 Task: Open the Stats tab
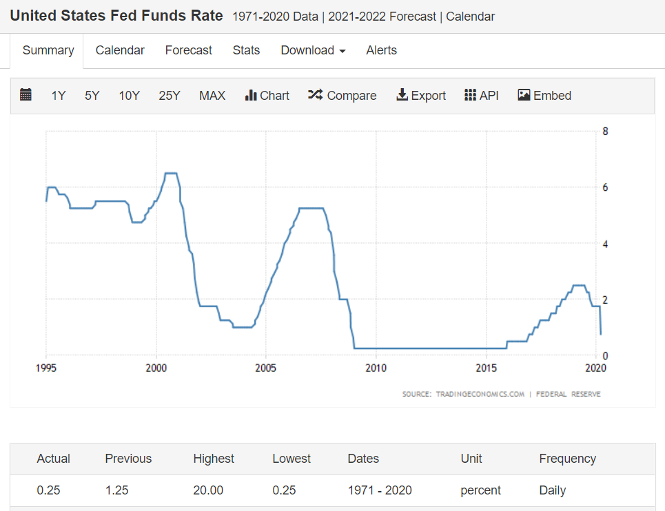pos(246,50)
